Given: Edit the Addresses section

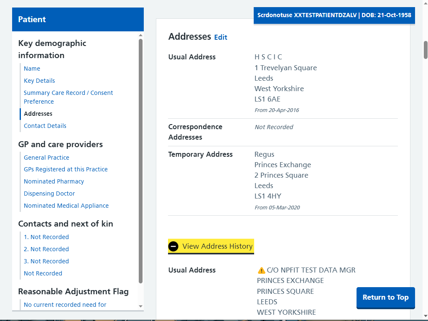Looking at the screenshot, I should pyautogui.click(x=221, y=37).
